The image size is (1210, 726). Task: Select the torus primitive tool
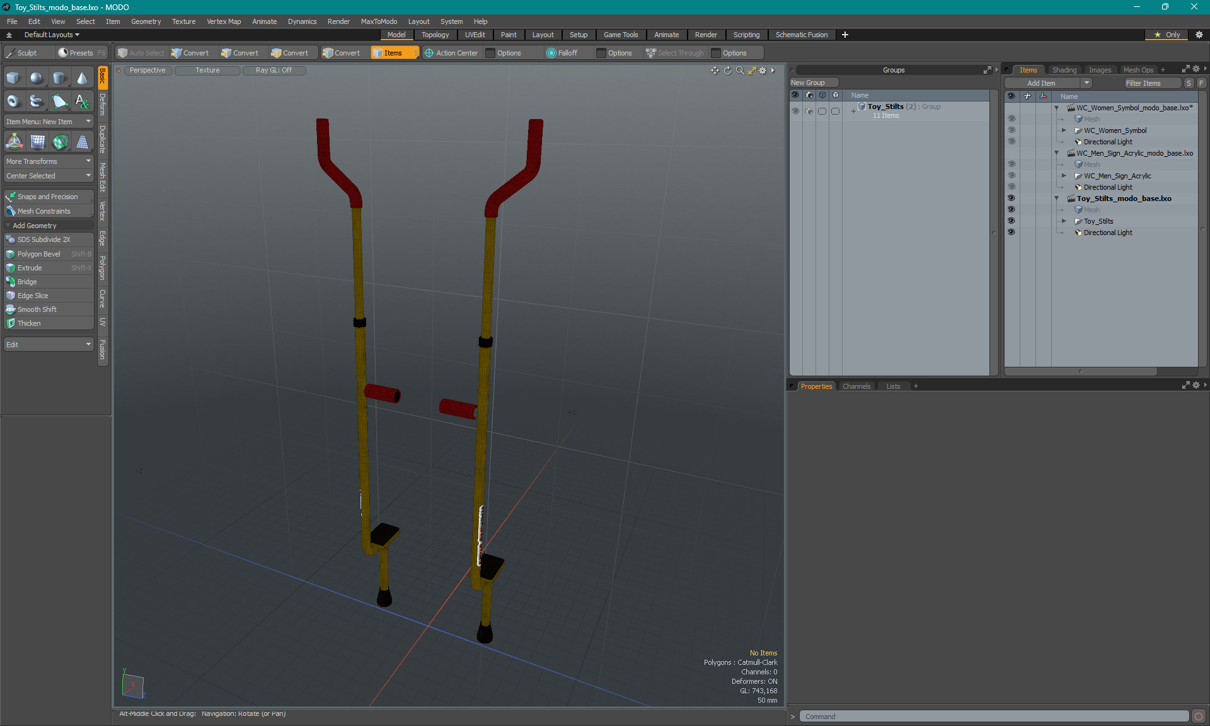click(13, 101)
